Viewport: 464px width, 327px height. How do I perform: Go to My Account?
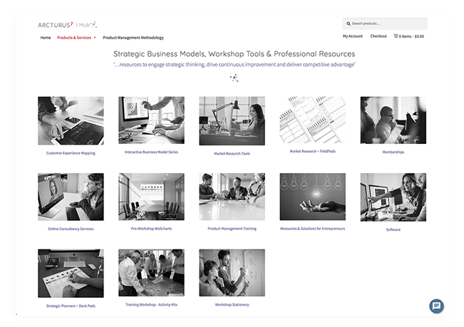[x=352, y=36]
